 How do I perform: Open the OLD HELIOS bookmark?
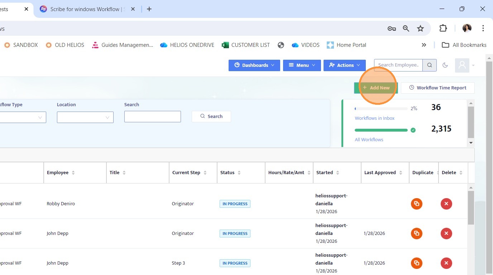[65, 45]
